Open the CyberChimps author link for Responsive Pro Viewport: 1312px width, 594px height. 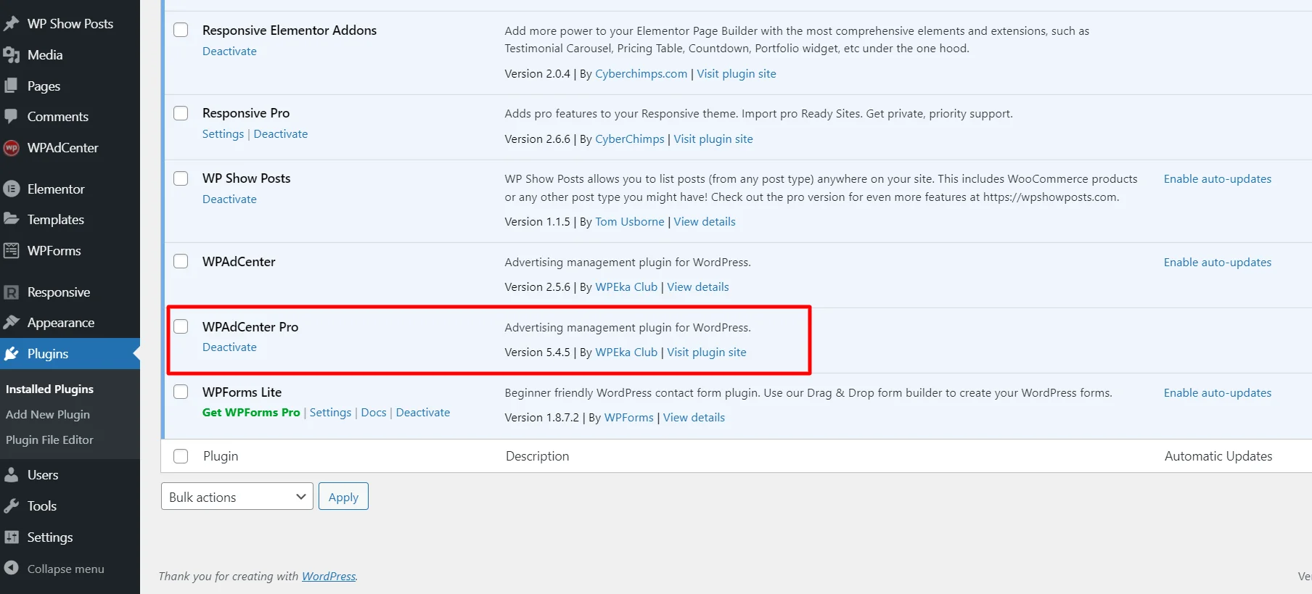click(x=630, y=139)
